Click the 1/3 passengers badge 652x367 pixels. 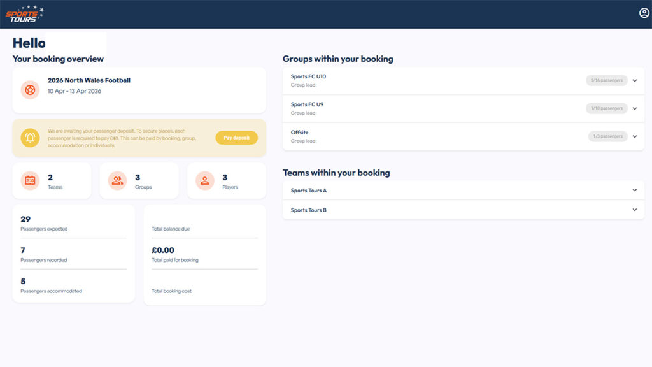(x=607, y=136)
